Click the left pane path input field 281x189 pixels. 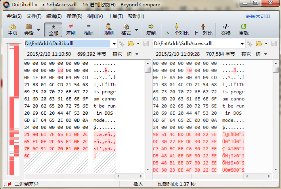click(67, 43)
